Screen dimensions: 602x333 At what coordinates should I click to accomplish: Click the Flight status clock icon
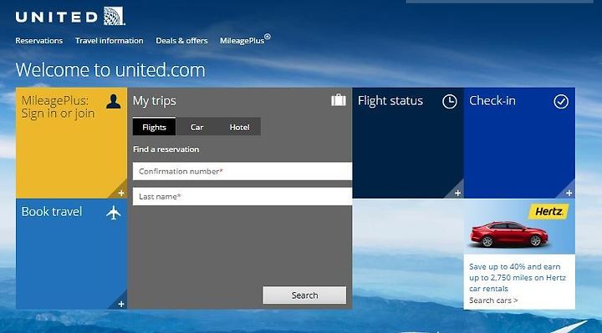pyautogui.click(x=450, y=102)
